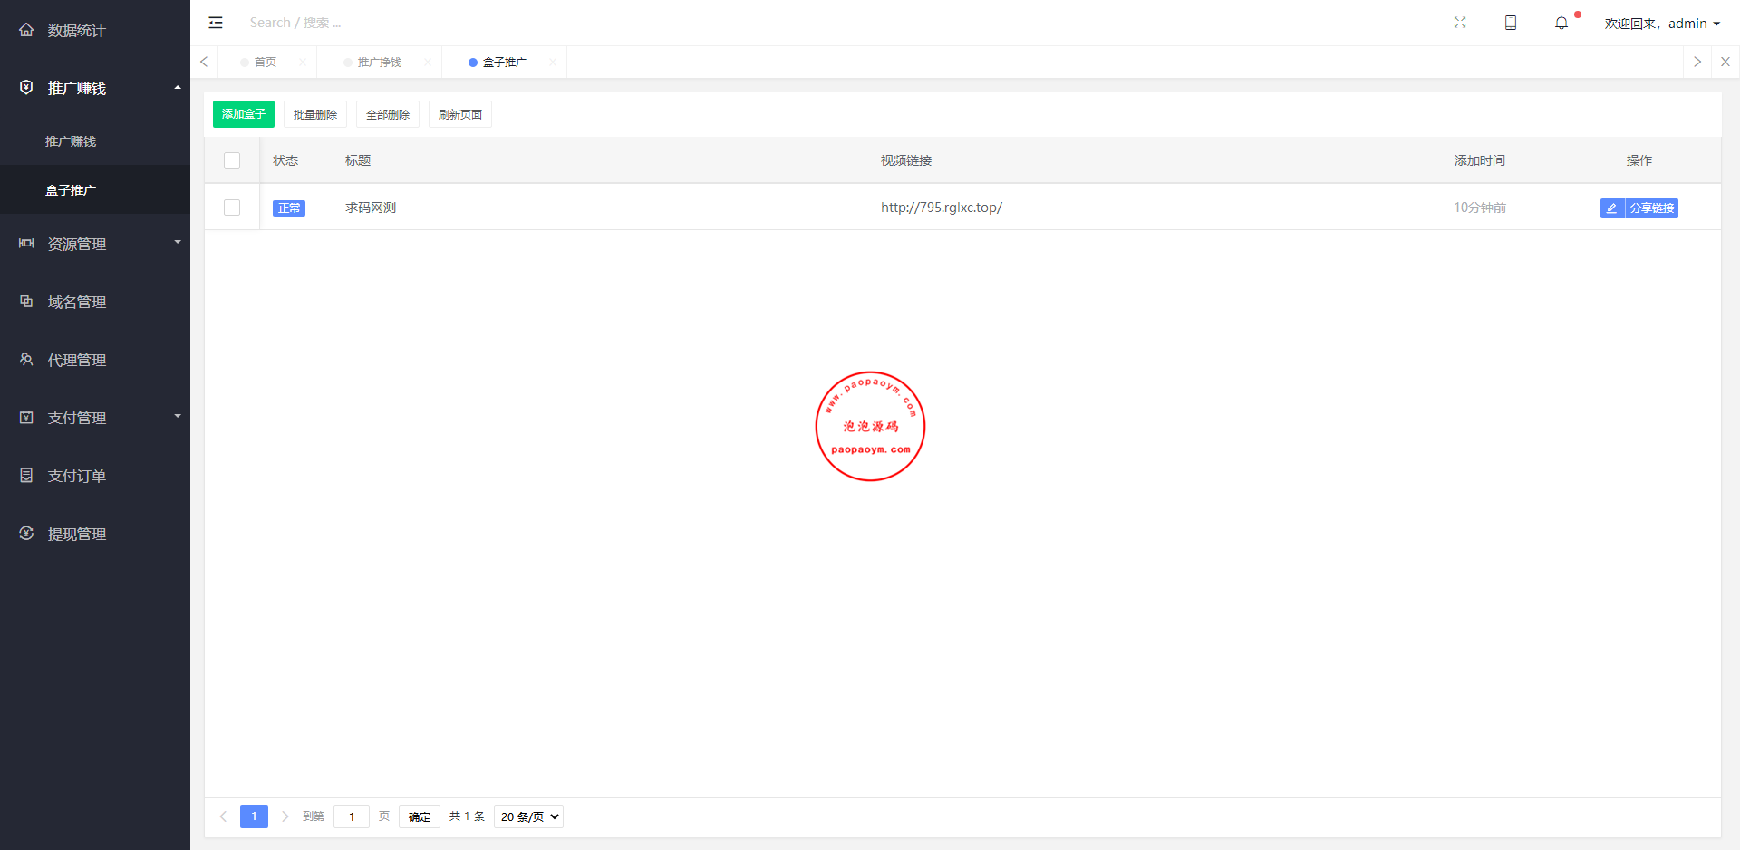Open the notification bell
Viewport: 1740px width, 850px height.
tap(1561, 23)
